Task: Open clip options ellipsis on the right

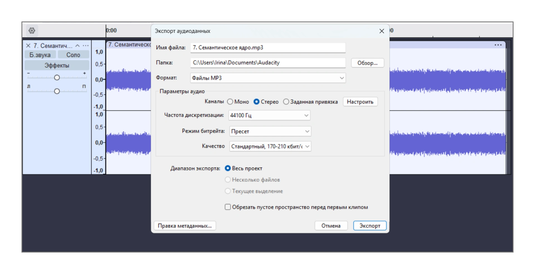Action: pyautogui.click(x=498, y=45)
